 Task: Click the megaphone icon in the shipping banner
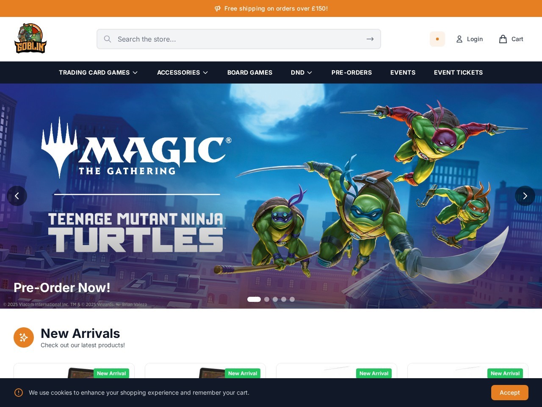218,8
